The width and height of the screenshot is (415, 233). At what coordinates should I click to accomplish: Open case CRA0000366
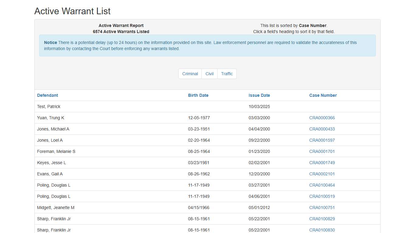click(x=322, y=118)
